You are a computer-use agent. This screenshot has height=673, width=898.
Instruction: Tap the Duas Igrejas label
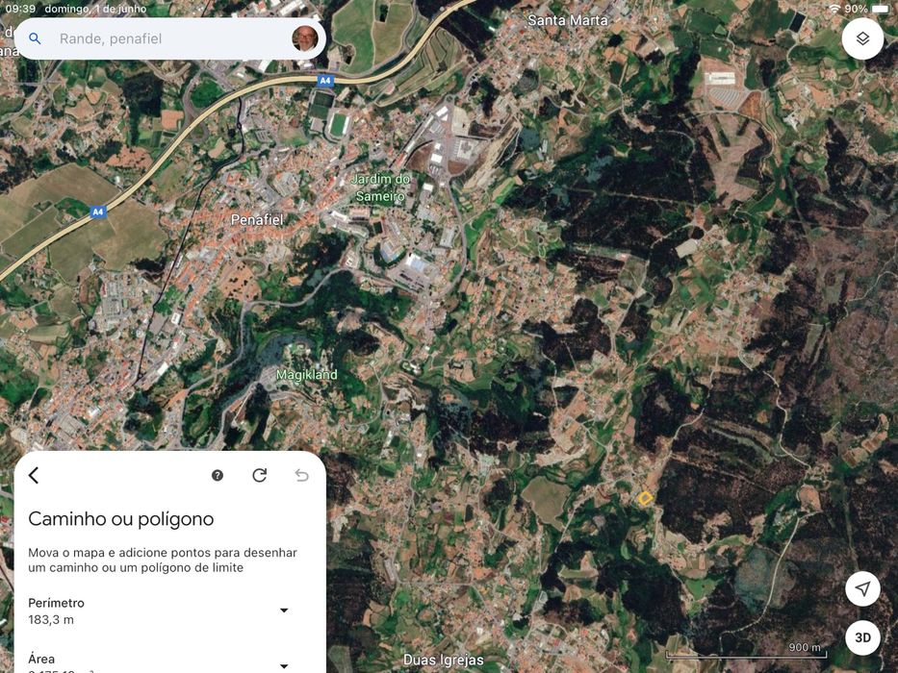tap(444, 660)
